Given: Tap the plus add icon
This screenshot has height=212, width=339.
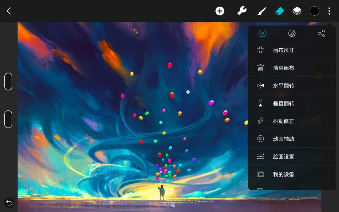Looking at the screenshot, I should (x=220, y=11).
